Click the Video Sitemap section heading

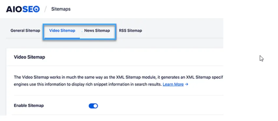(29, 57)
